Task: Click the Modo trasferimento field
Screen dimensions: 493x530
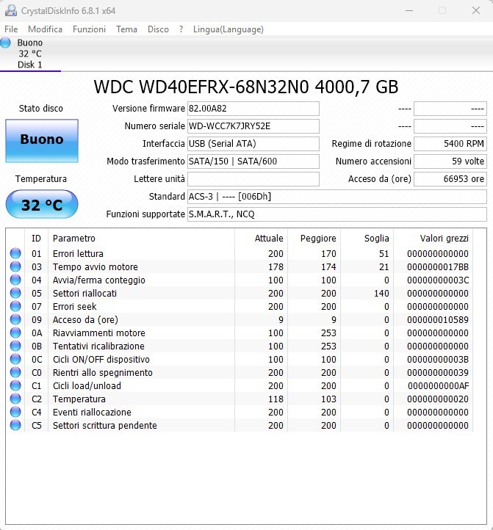Action: pyautogui.click(x=253, y=161)
